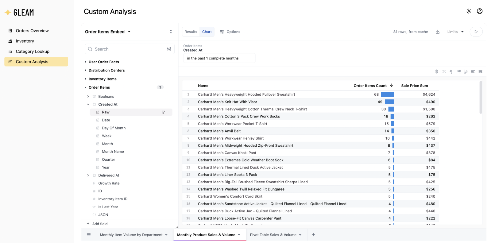Increase decimal places in values
The image size is (491, 243).
coord(459,71)
